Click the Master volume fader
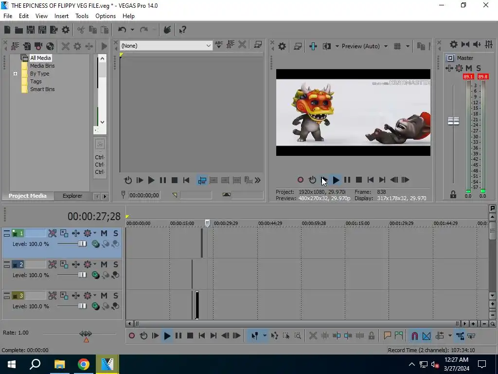This screenshot has width=498, height=374. 453,121
